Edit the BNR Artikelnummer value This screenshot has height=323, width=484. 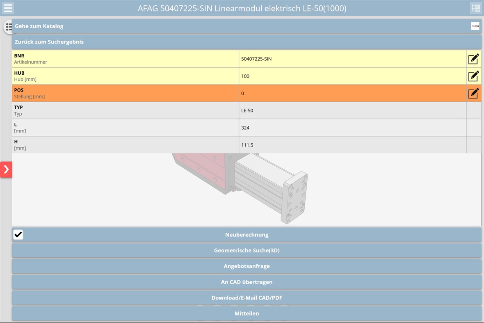coord(473,59)
